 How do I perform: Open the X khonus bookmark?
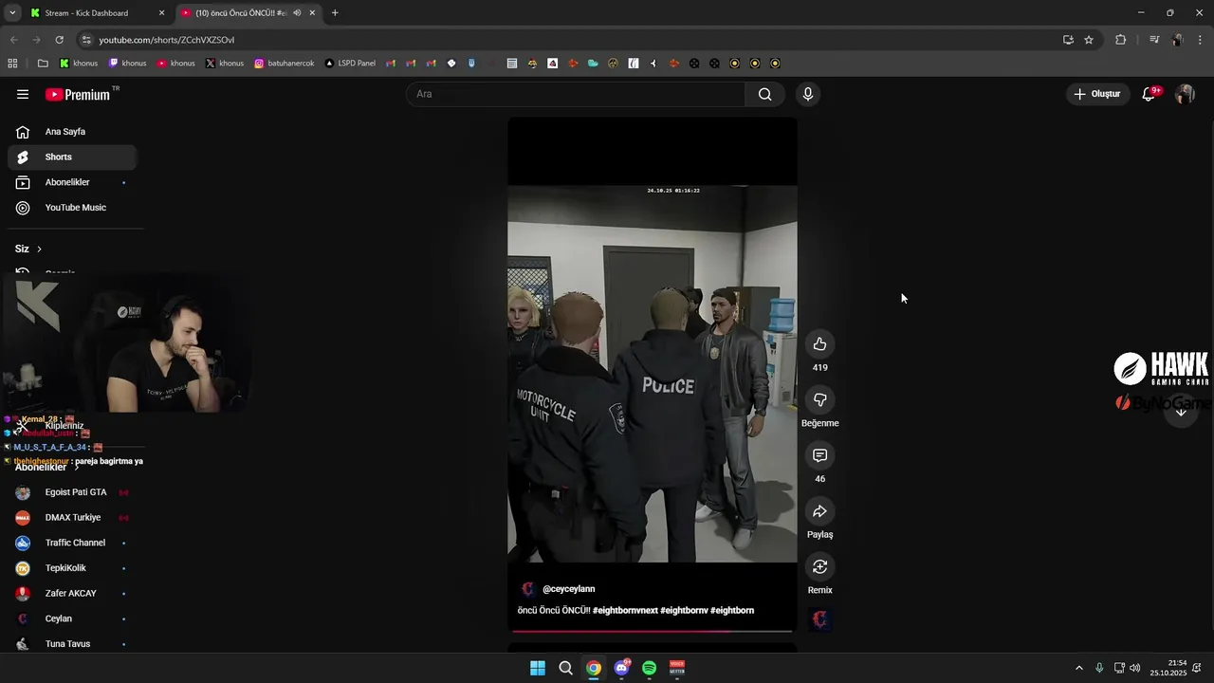(x=224, y=64)
